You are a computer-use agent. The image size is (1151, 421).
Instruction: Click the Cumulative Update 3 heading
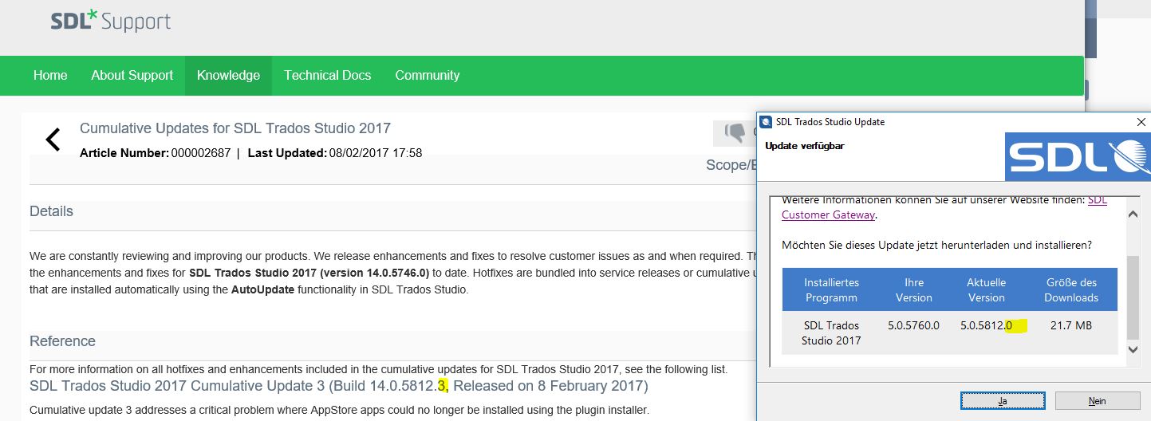click(x=339, y=386)
